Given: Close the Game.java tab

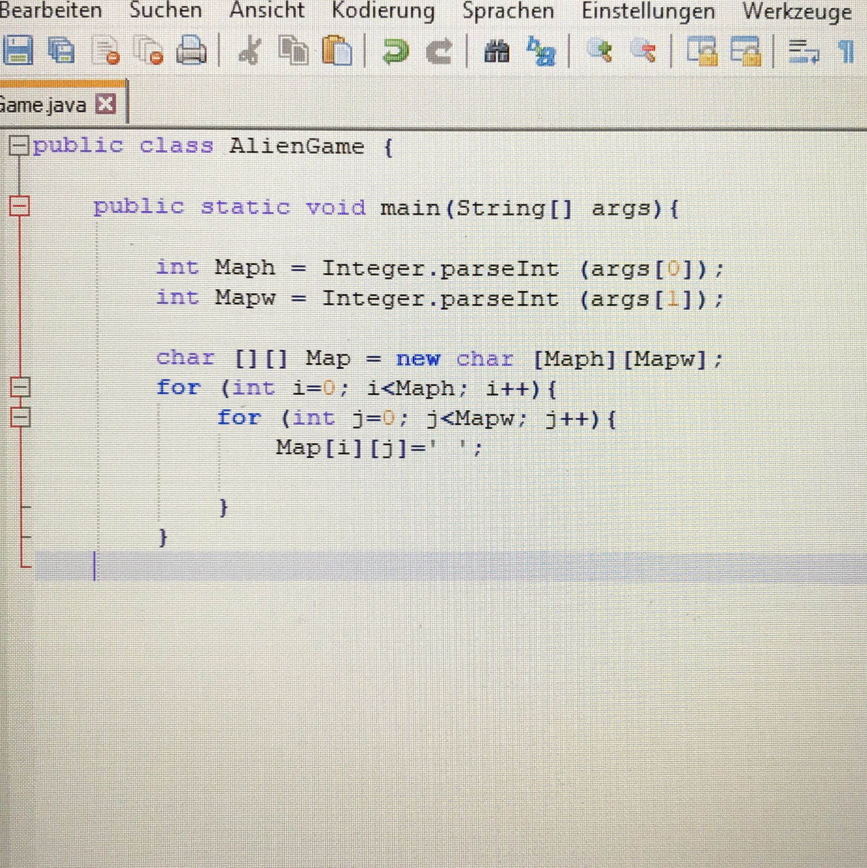Looking at the screenshot, I should pyautogui.click(x=106, y=104).
